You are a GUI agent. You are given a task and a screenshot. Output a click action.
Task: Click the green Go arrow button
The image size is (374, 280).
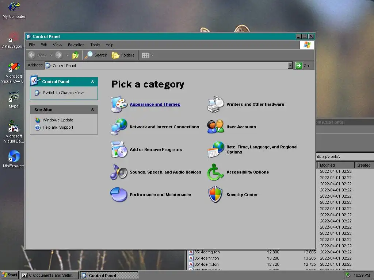point(299,66)
